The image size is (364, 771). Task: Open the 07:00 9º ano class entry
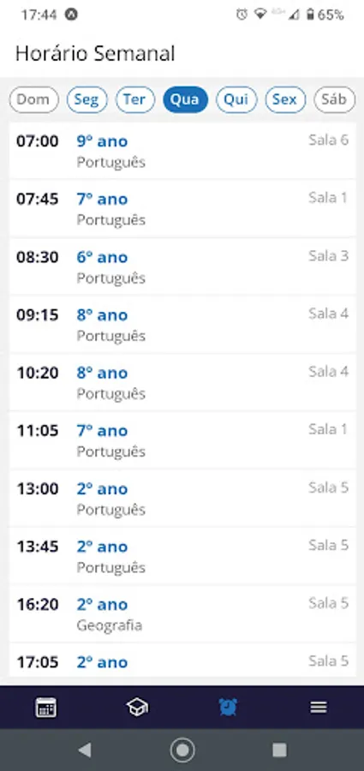(182, 151)
